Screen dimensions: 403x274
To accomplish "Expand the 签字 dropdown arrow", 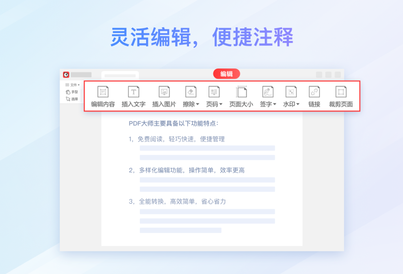I will pos(275,104).
